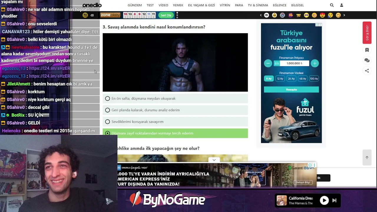Image resolution: width=377 pixels, height=212 pixels.
Task: Open the VİDEO menu
Action: pos(163,5)
